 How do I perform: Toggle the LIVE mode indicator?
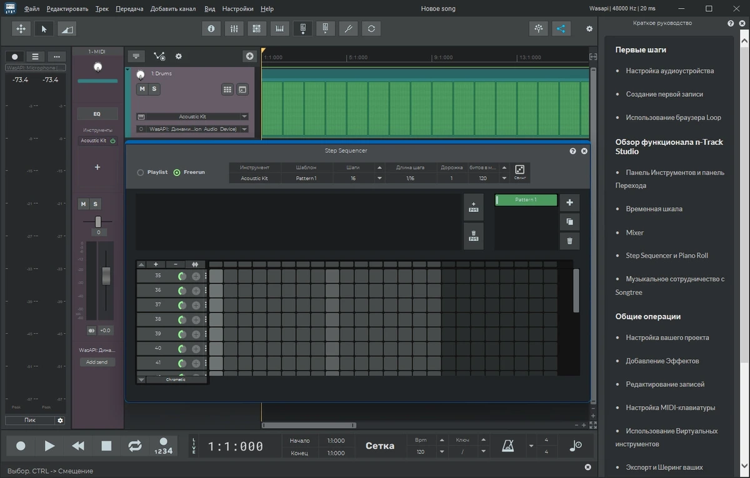[194, 446]
